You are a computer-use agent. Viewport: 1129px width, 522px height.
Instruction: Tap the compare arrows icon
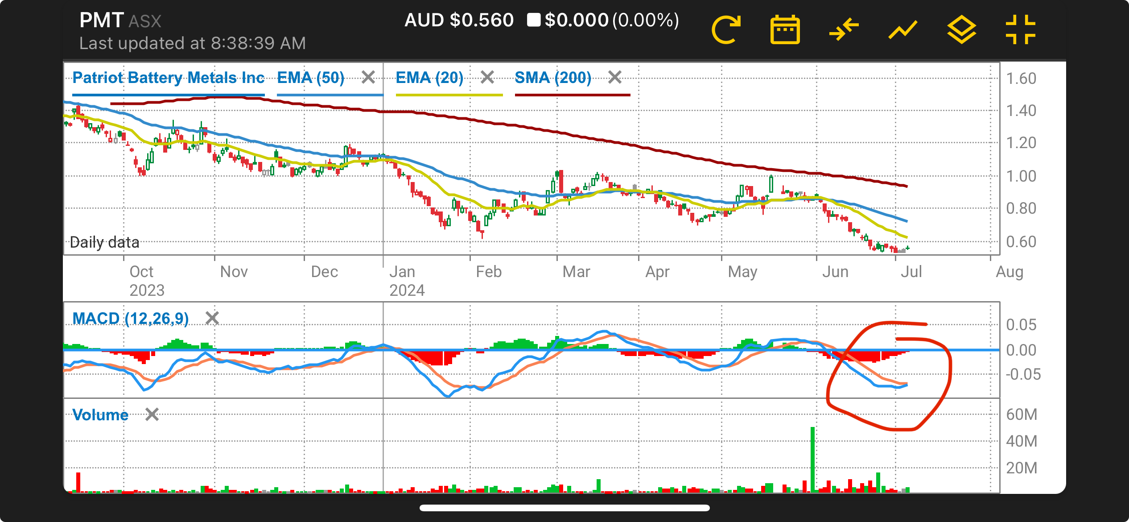[x=844, y=30]
